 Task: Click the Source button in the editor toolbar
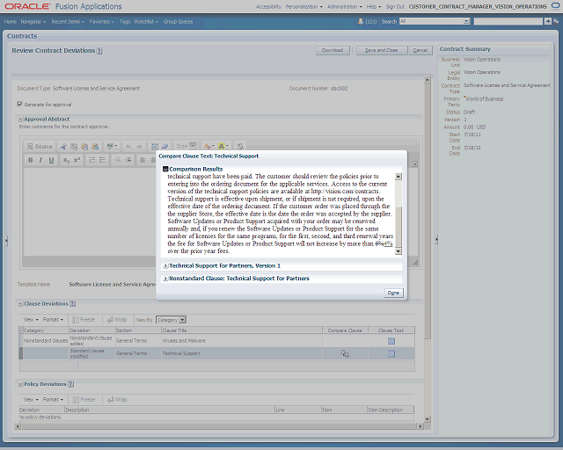coord(40,147)
